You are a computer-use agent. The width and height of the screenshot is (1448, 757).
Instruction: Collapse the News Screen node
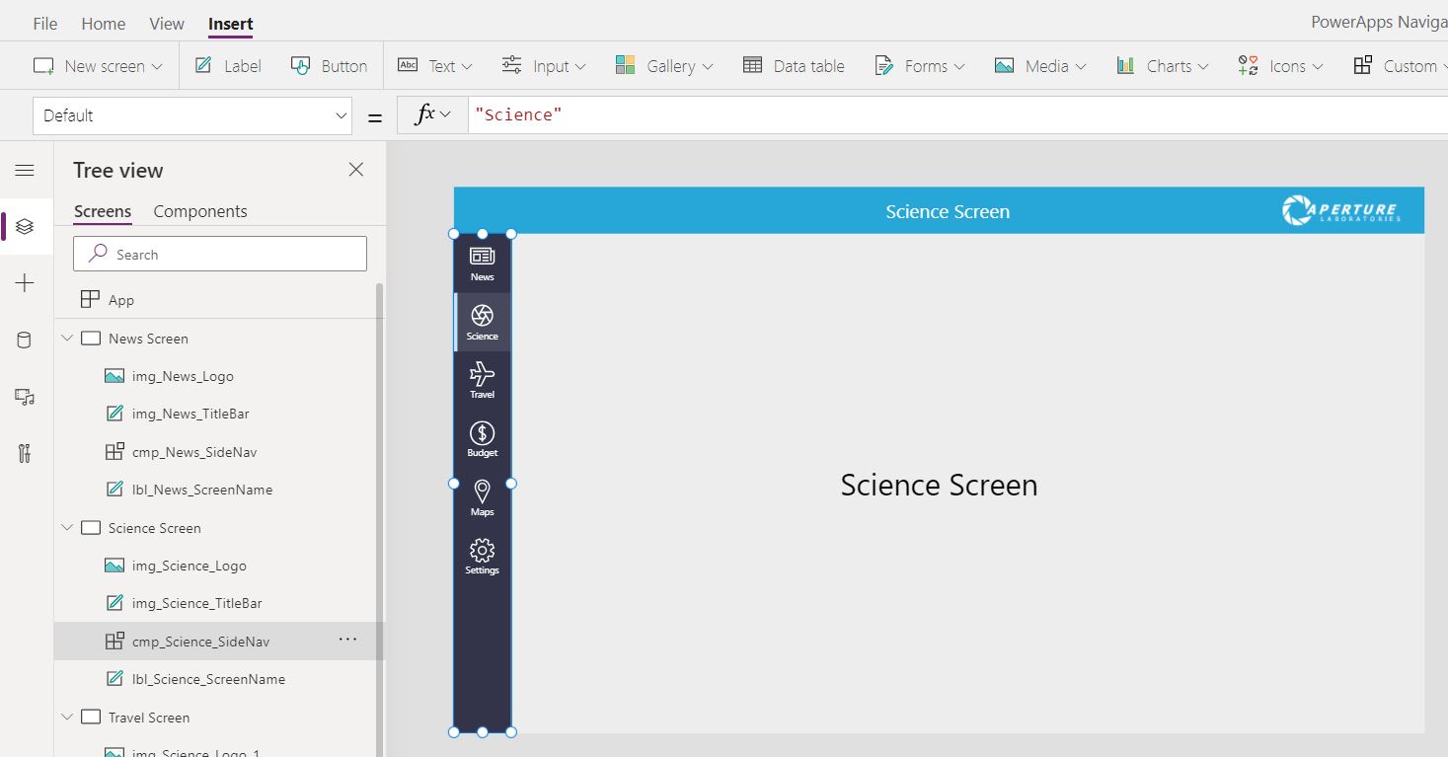pos(67,339)
